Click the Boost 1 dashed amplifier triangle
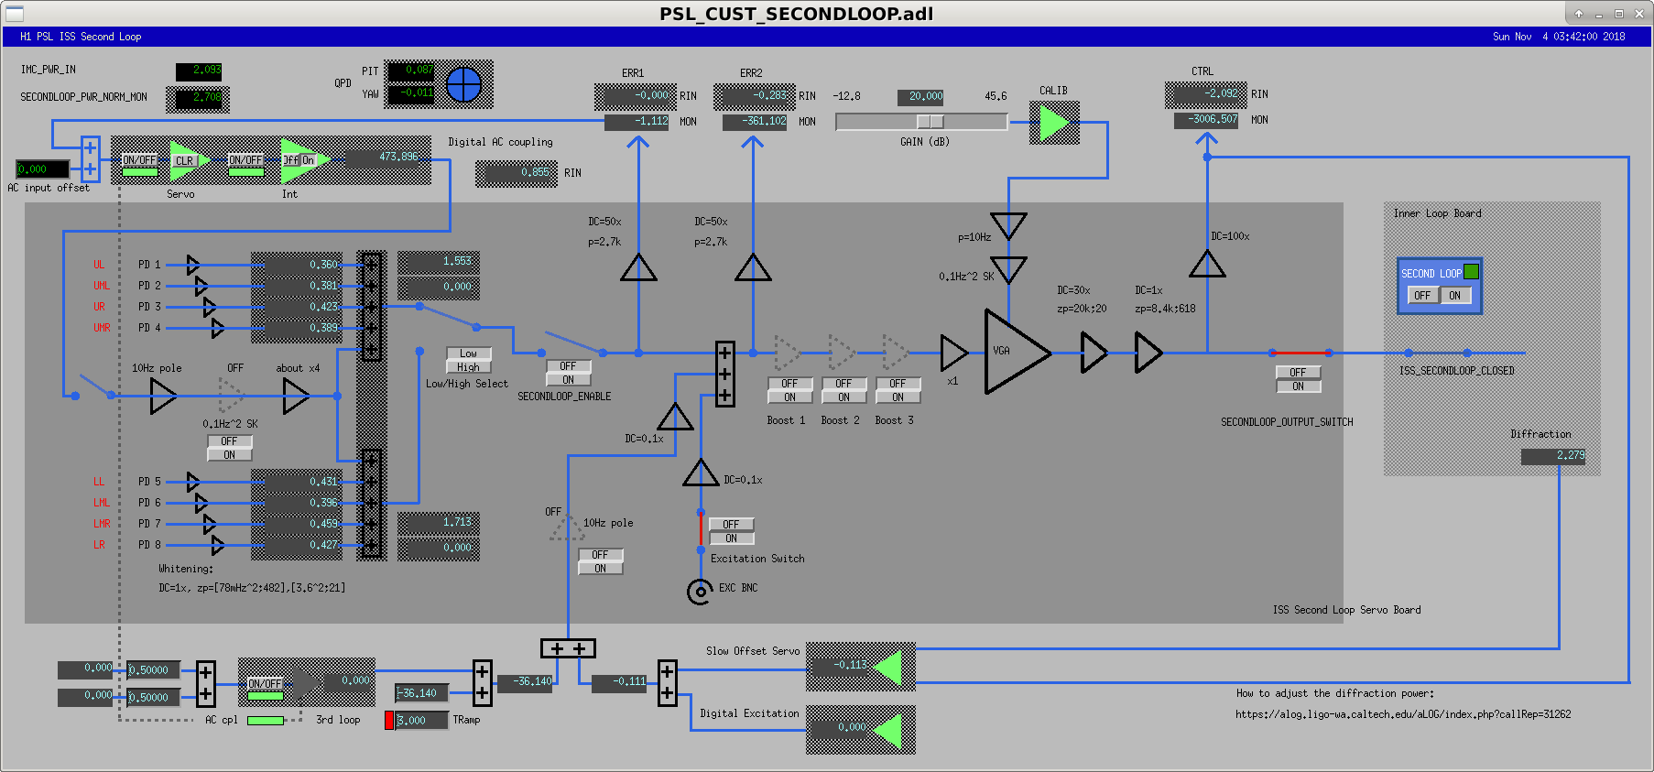The width and height of the screenshot is (1654, 772). (x=787, y=353)
